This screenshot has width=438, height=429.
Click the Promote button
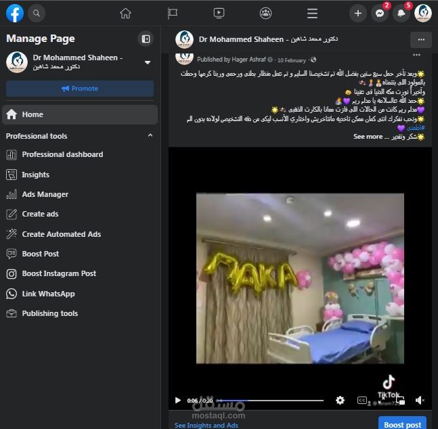[80, 89]
